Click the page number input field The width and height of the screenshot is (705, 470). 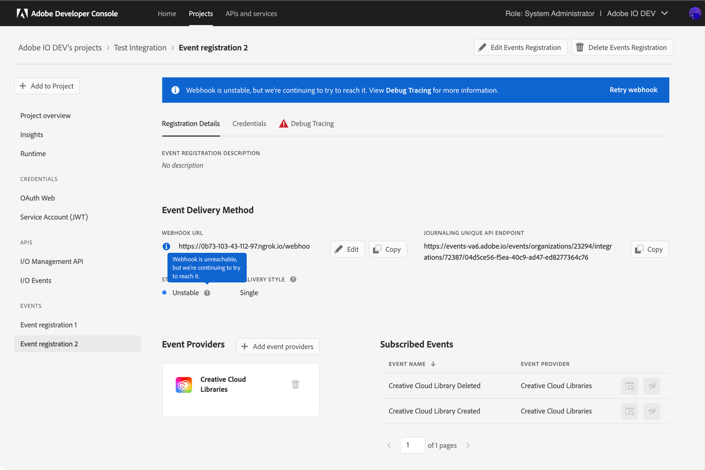(412, 445)
